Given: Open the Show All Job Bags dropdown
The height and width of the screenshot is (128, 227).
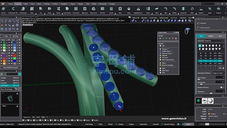Looking at the screenshot, I should pos(8,89).
